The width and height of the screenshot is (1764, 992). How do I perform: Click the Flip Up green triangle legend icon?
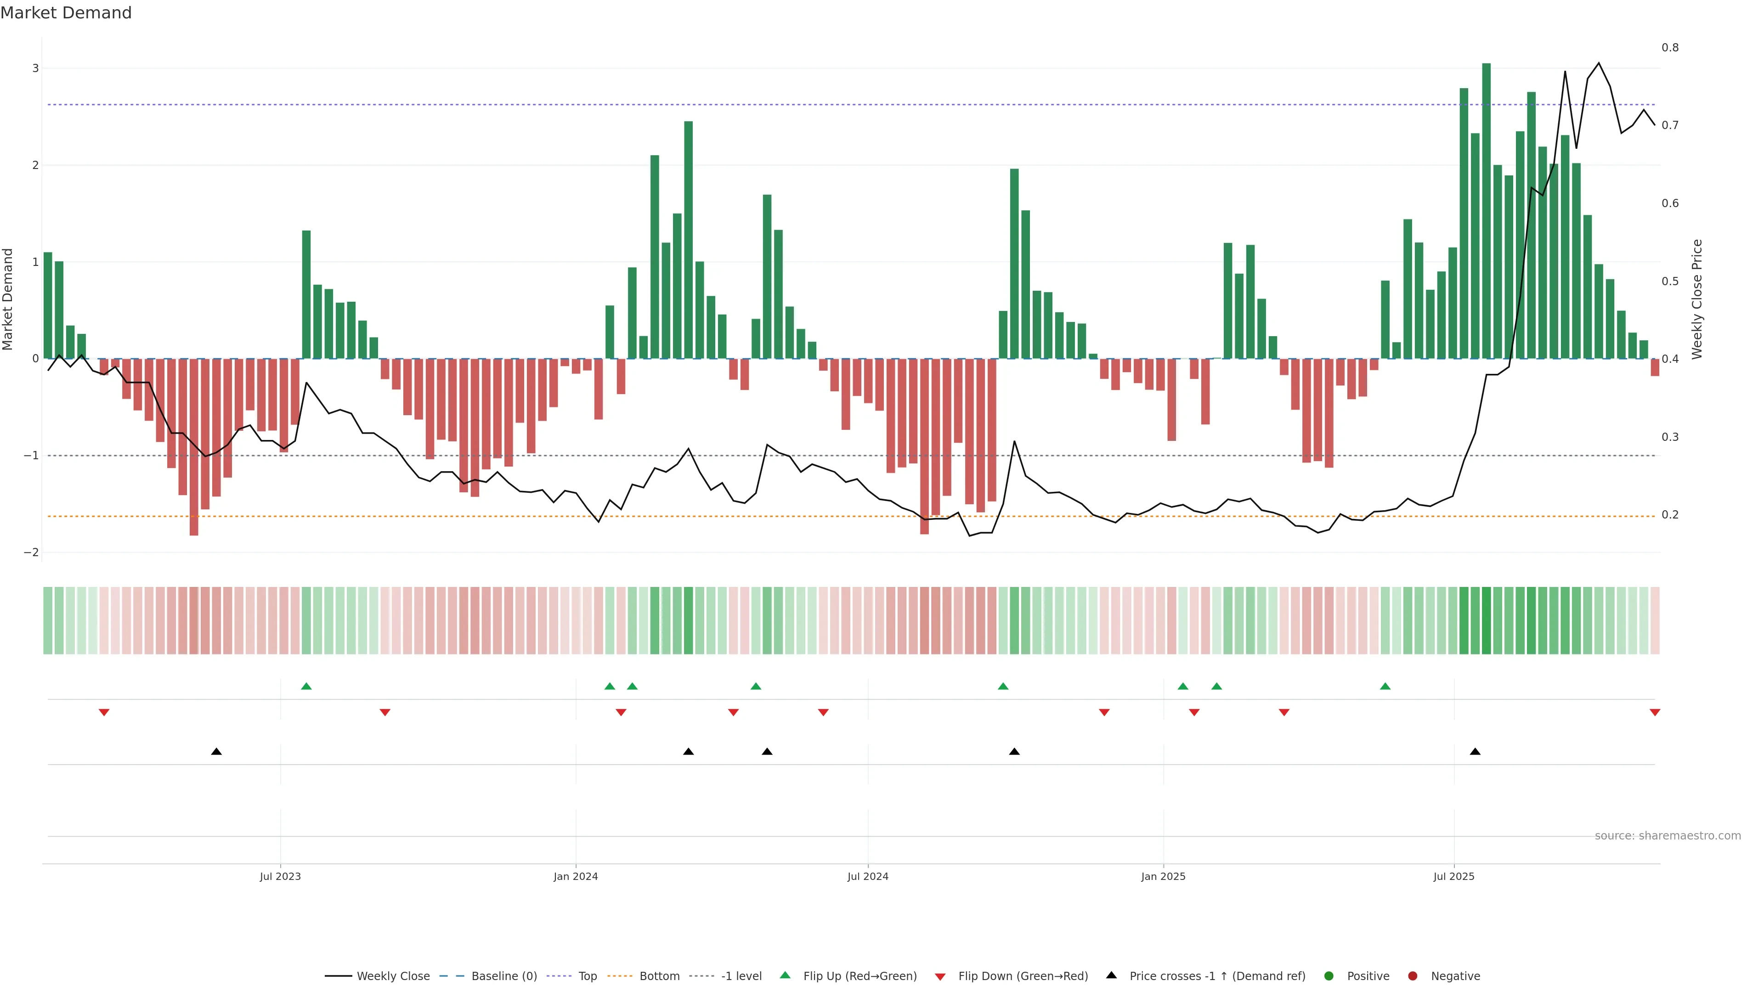(785, 975)
